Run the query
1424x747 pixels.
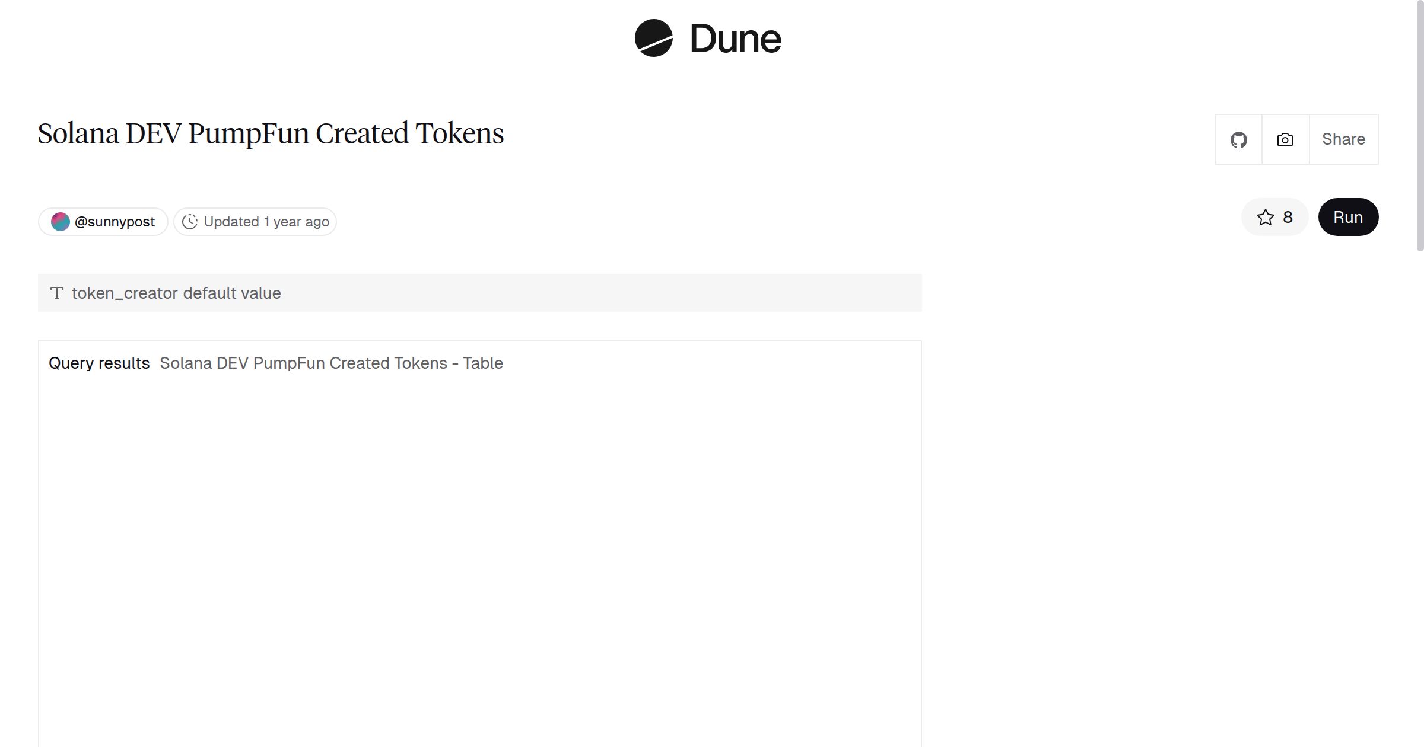[x=1348, y=217]
